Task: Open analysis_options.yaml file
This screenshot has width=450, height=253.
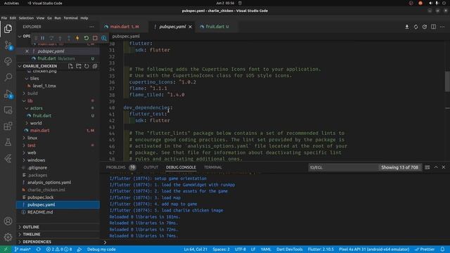Action: point(49,183)
